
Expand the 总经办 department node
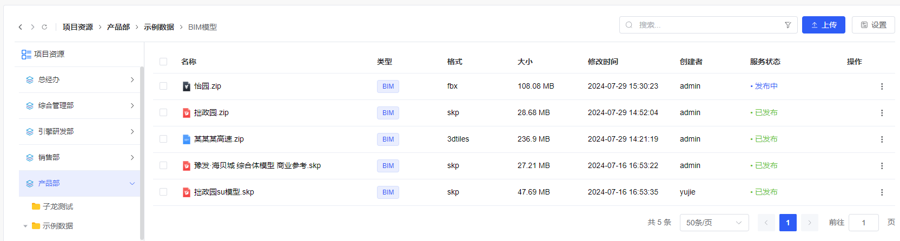(132, 80)
